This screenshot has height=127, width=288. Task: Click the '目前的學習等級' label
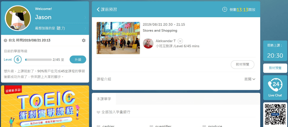click(x=16, y=51)
